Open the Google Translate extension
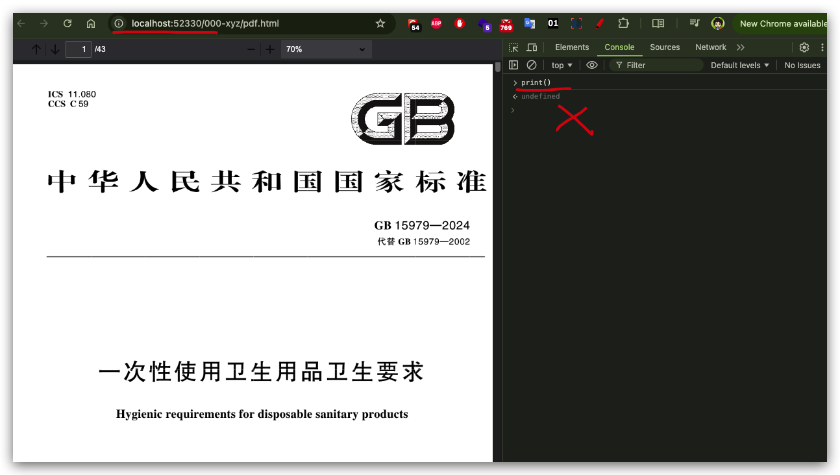The image size is (840, 475). coord(530,23)
